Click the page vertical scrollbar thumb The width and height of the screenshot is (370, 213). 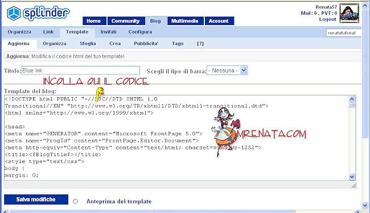(x=365, y=73)
